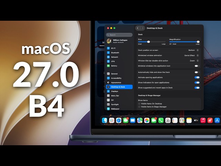The image size is (221, 166).
Task: Check Visible Items In Stage Manager checkbox
Action: tap(139, 107)
